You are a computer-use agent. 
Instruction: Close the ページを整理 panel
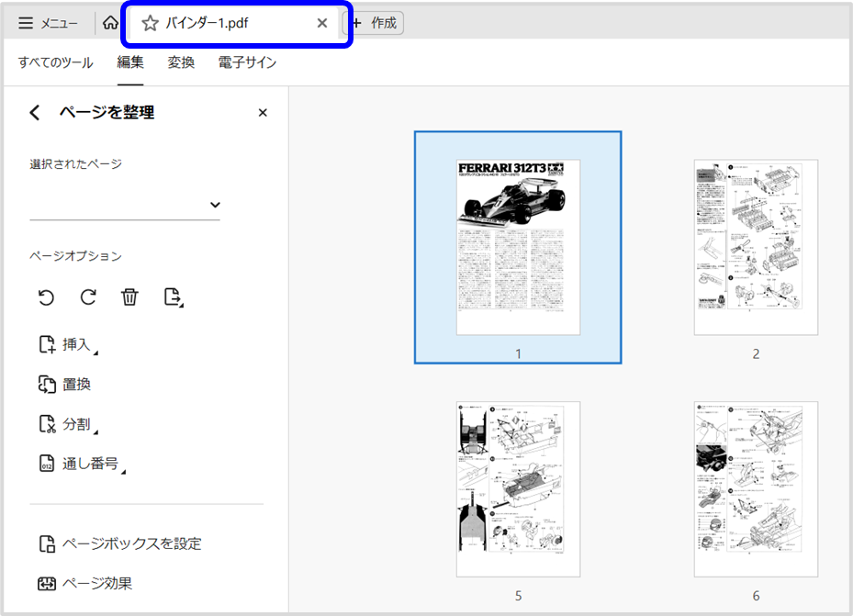[x=263, y=113]
